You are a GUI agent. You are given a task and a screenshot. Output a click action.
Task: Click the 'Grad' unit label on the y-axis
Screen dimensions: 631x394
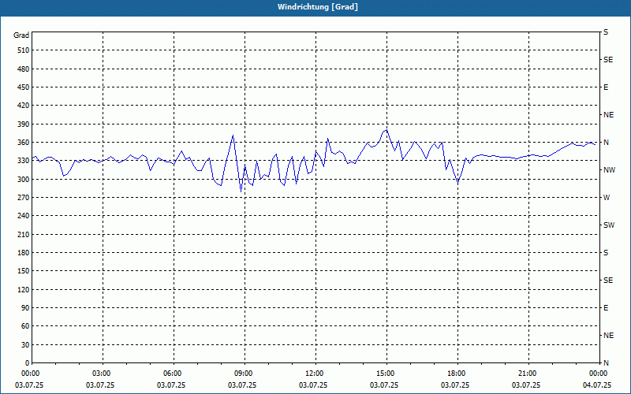coord(21,35)
